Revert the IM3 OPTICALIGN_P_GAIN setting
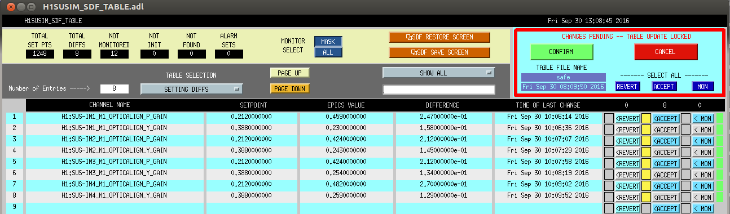The width and height of the screenshot is (730, 214). [627, 163]
